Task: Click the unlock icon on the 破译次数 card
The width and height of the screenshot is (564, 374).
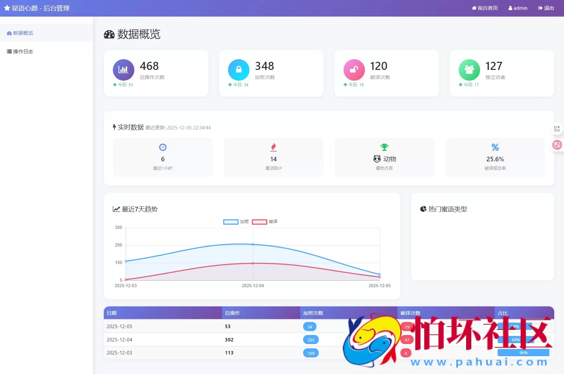Action: pos(354,70)
